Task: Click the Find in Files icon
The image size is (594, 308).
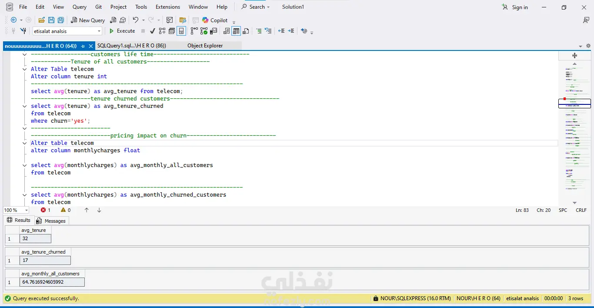Action: [x=183, y=20]
